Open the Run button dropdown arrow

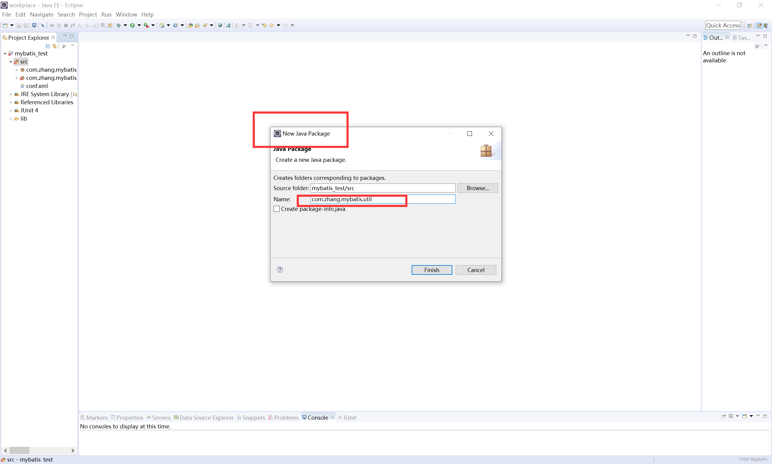(x=139, y=25)
